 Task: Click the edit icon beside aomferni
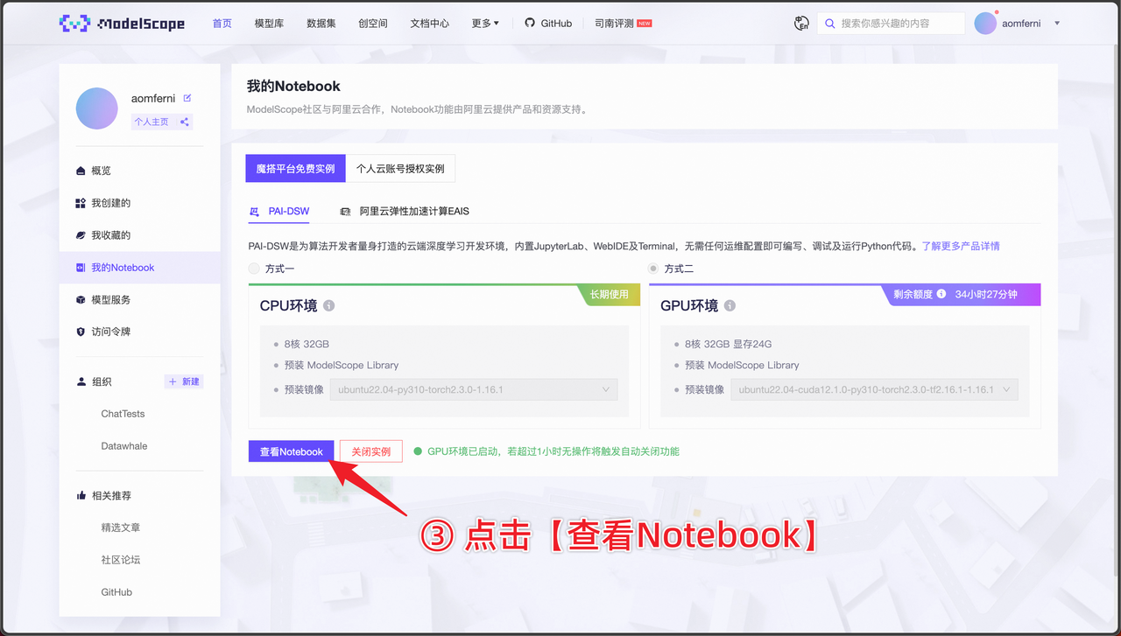click(187, 98)
